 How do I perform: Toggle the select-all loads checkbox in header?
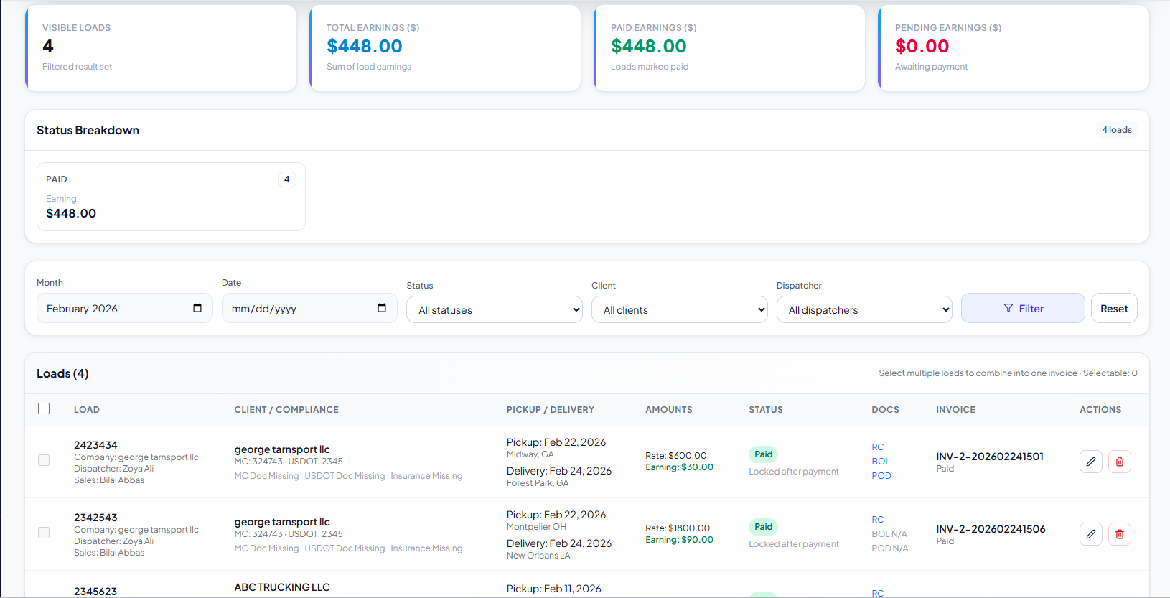pyautogui.click(x=44, y=408)
